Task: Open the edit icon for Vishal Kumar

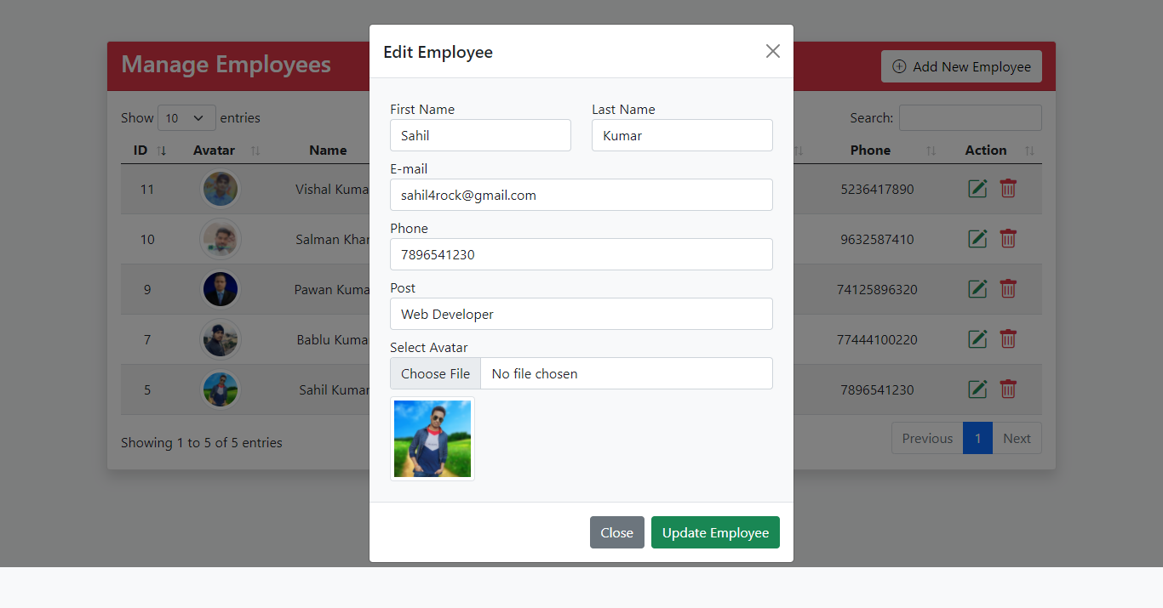Action: [x=977, y=189]
